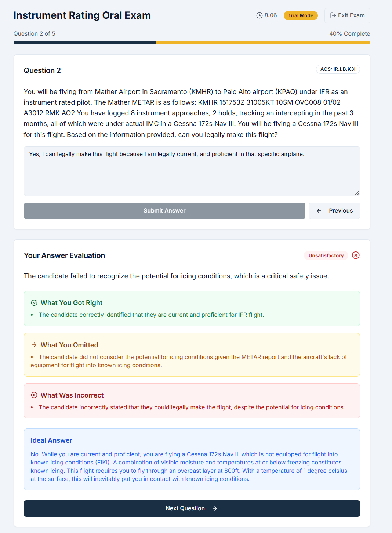Click the ACS: IR.I.B.K3i code badge
This screenshot has width=392, height=533.
coord(338,69)
